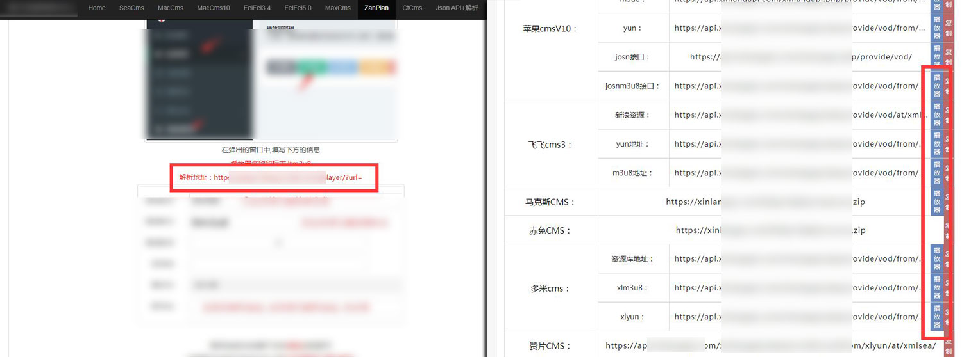Open the Json API+解析 tab
The width and height of the screenshot is (962, 357).
pyautogui.click(x=457, y=8)
